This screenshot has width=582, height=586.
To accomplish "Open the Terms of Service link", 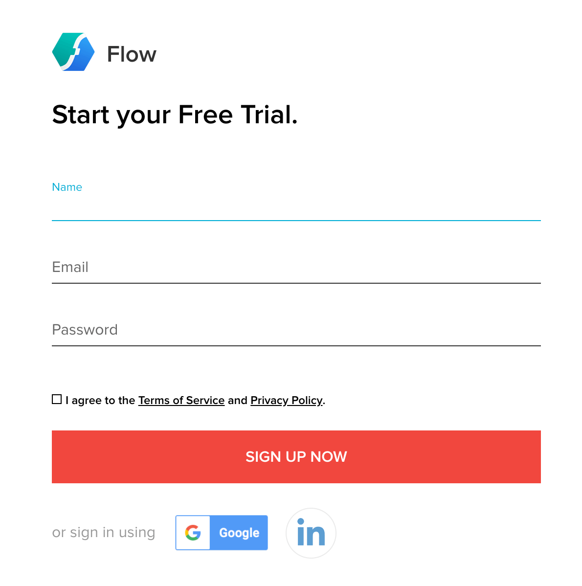I will (181, 401).
